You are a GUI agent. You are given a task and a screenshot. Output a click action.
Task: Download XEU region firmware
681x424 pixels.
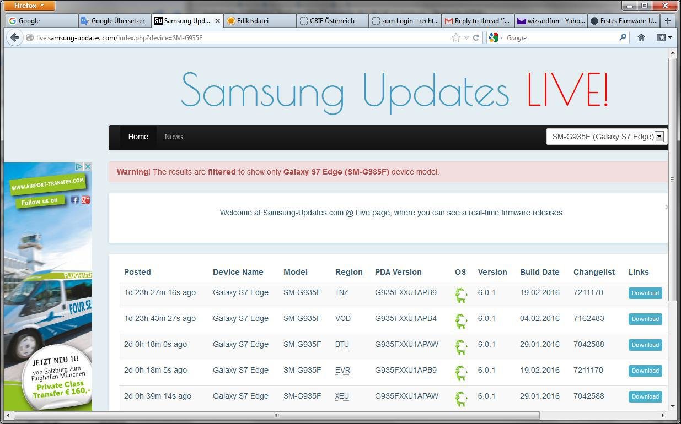coord(645,396)
